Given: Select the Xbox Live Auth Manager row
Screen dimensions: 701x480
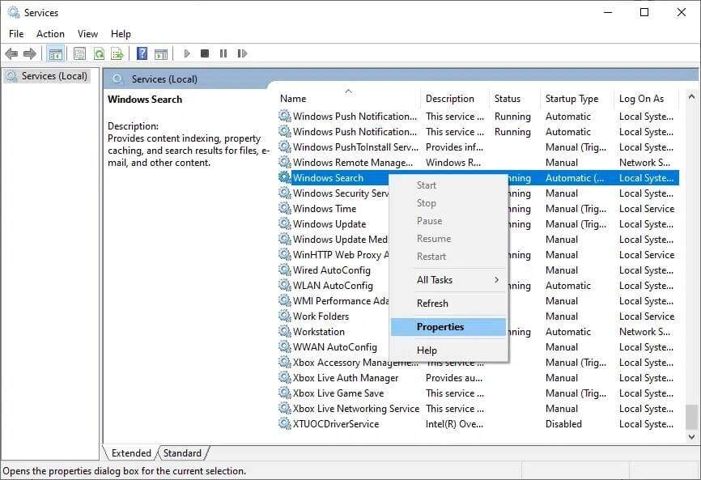Looking at the screenshot, I should click(478, 378).
